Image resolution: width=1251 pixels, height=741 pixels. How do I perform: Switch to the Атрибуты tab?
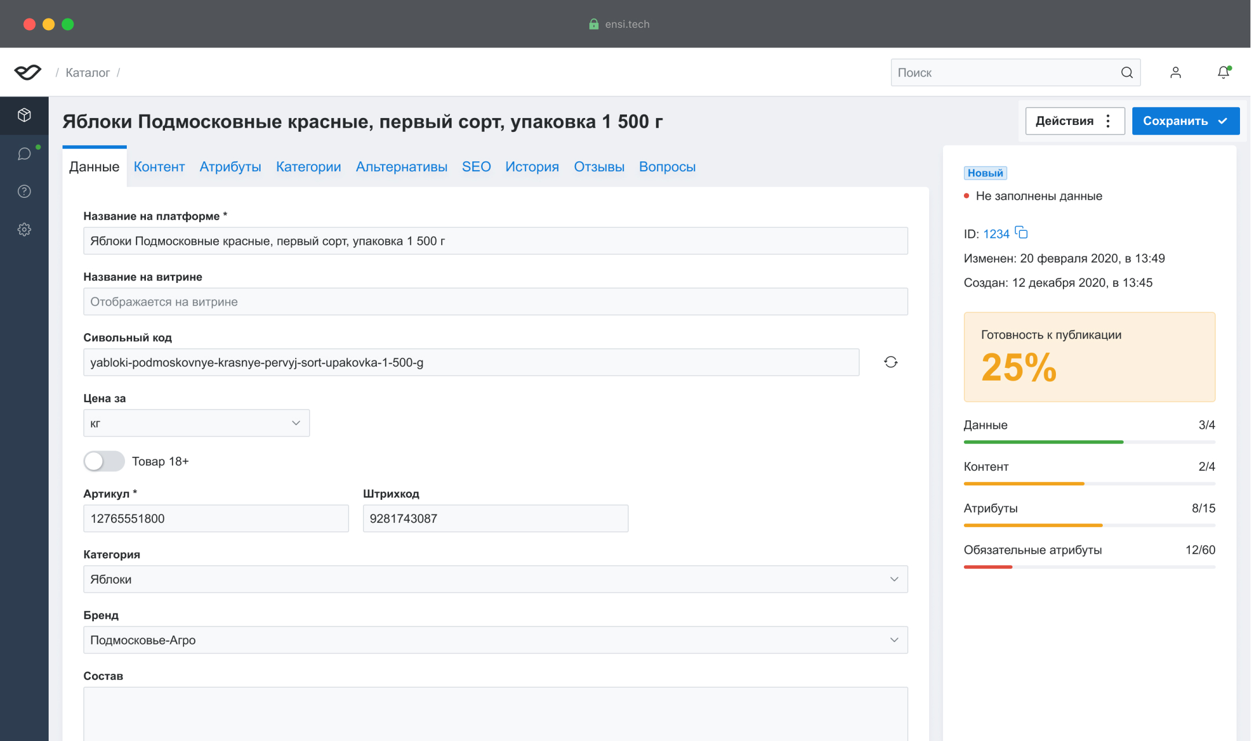pyautogui.click(x=230, y=167)
